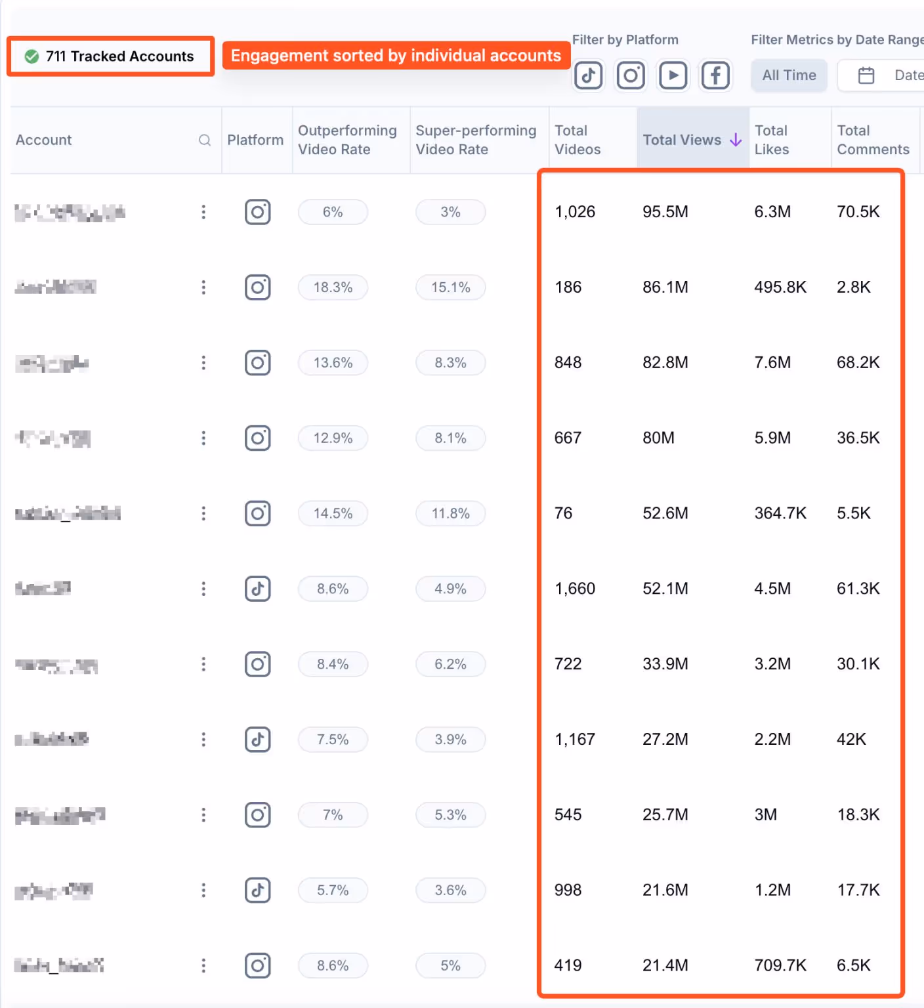Screen dimensions: 924x1008
Task: Click the search icon in Account column
Action: (205, 140)
